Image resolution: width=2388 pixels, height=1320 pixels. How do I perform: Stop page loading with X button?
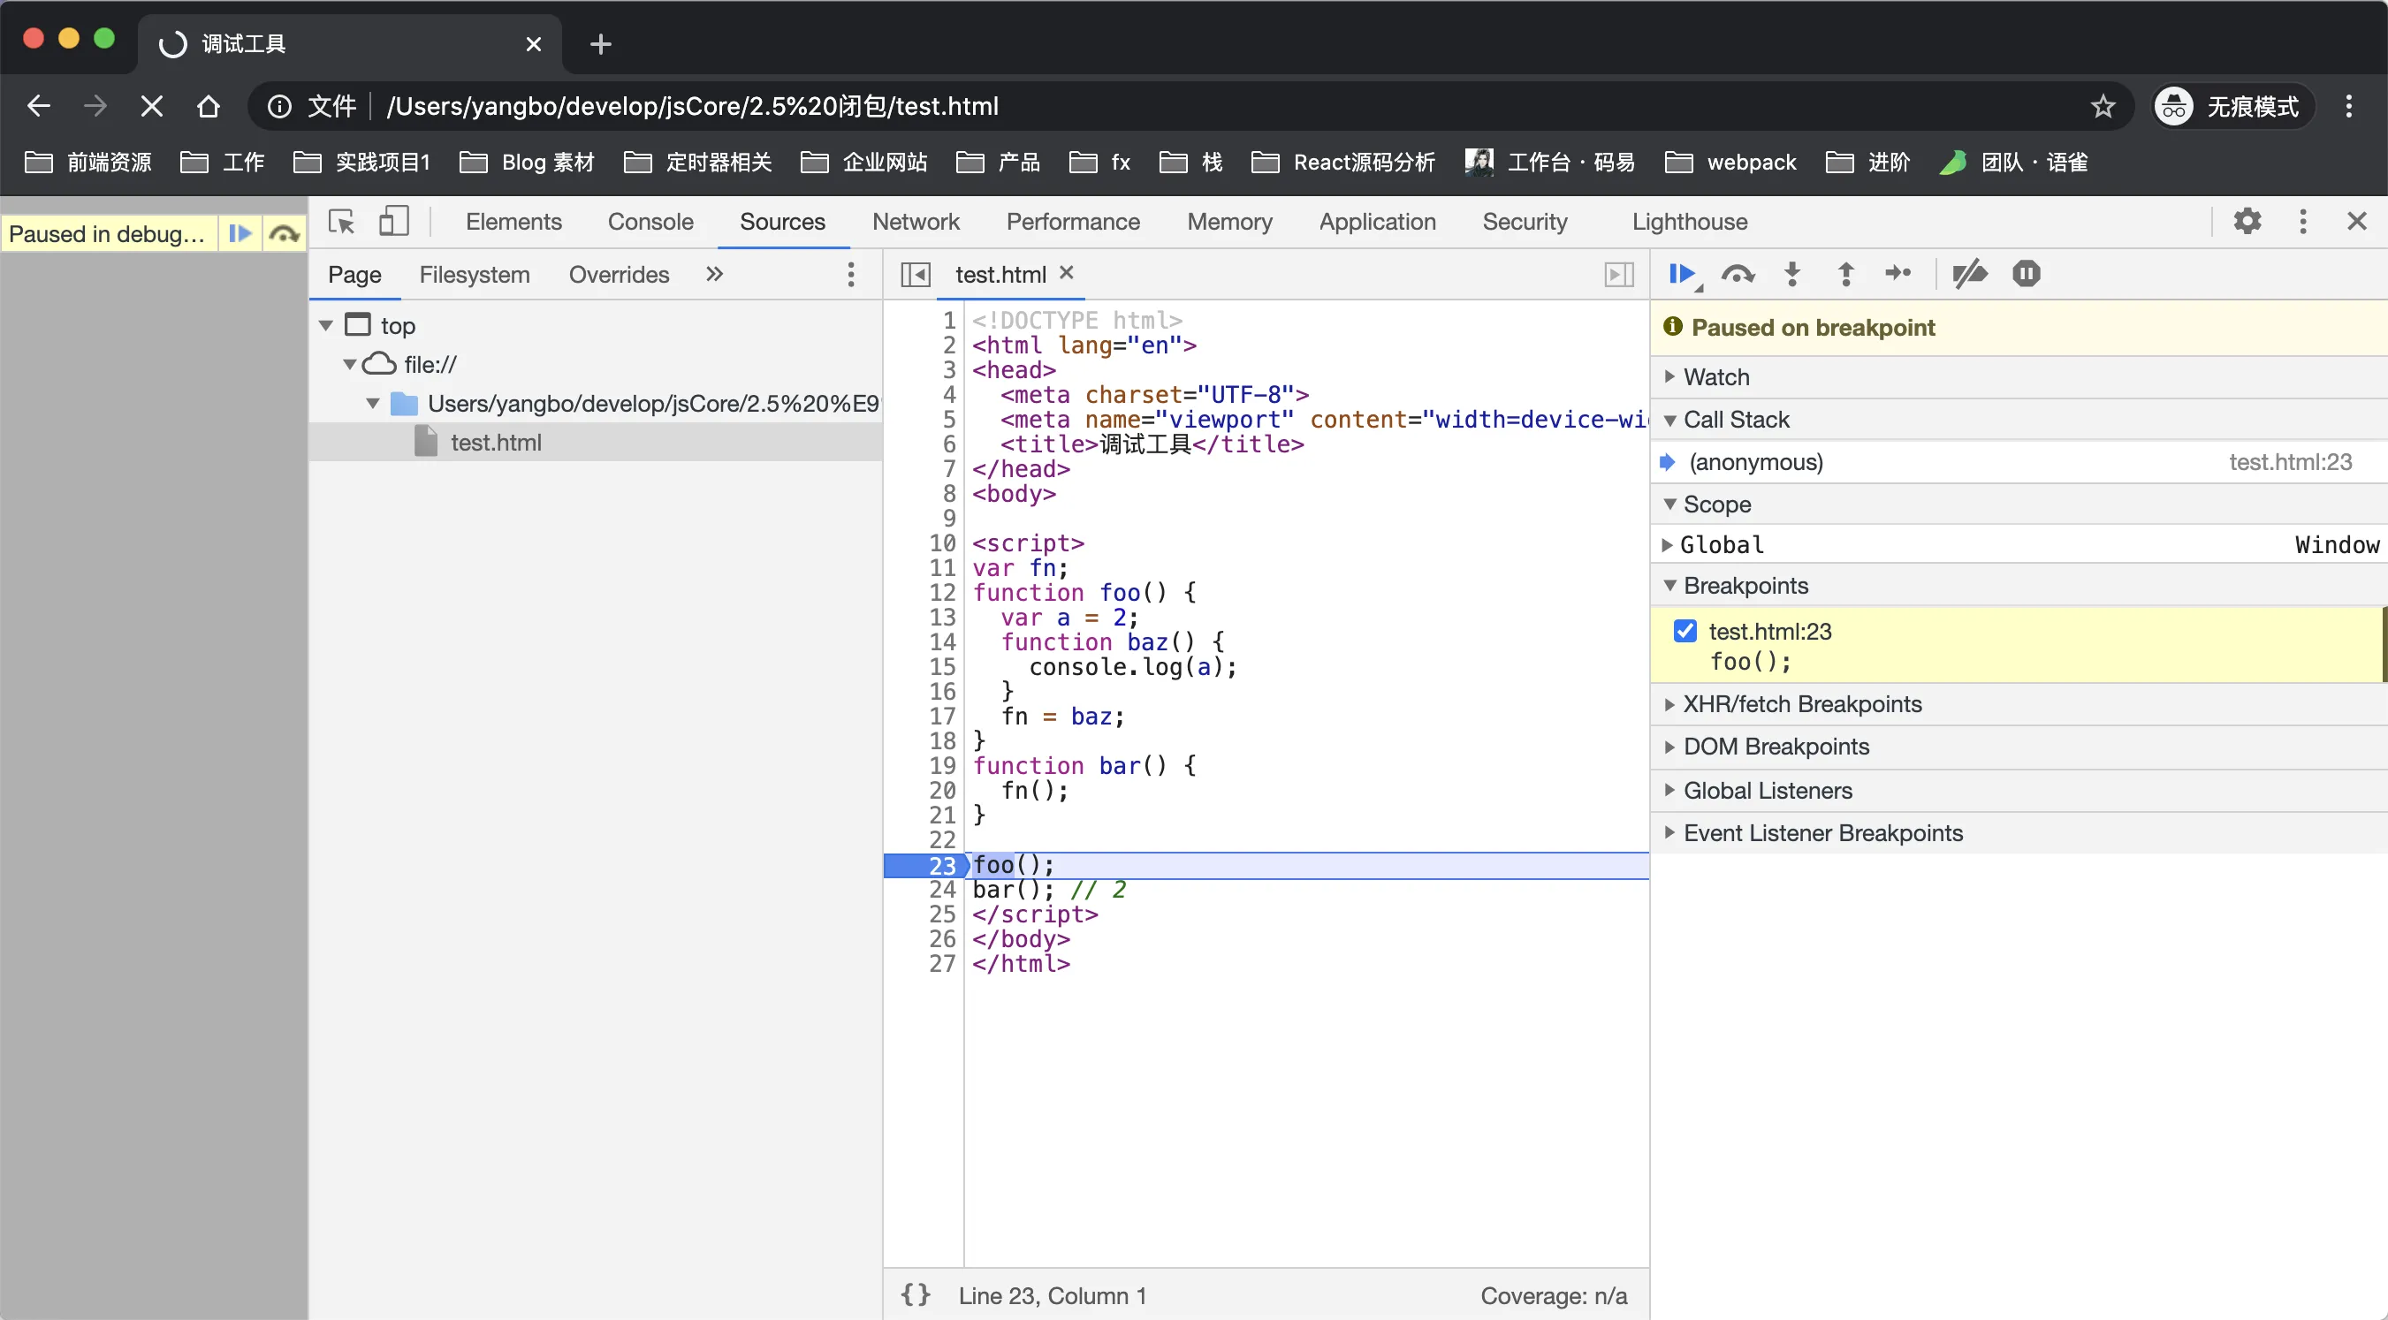(x=151, y=107)
